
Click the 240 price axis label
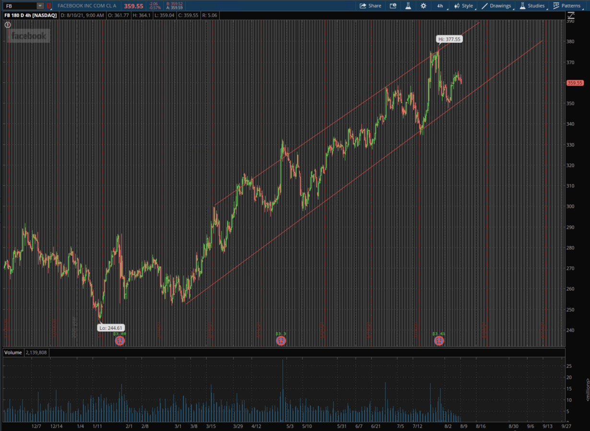(x=570, y=330)
